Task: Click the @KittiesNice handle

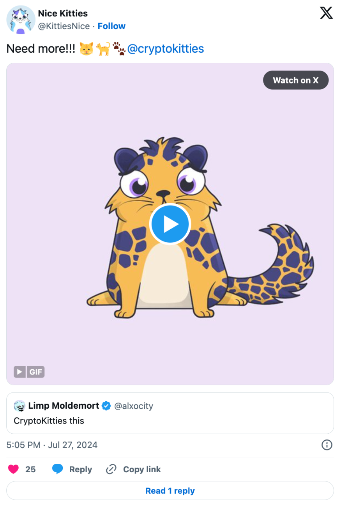Action: tap(64, 26)
